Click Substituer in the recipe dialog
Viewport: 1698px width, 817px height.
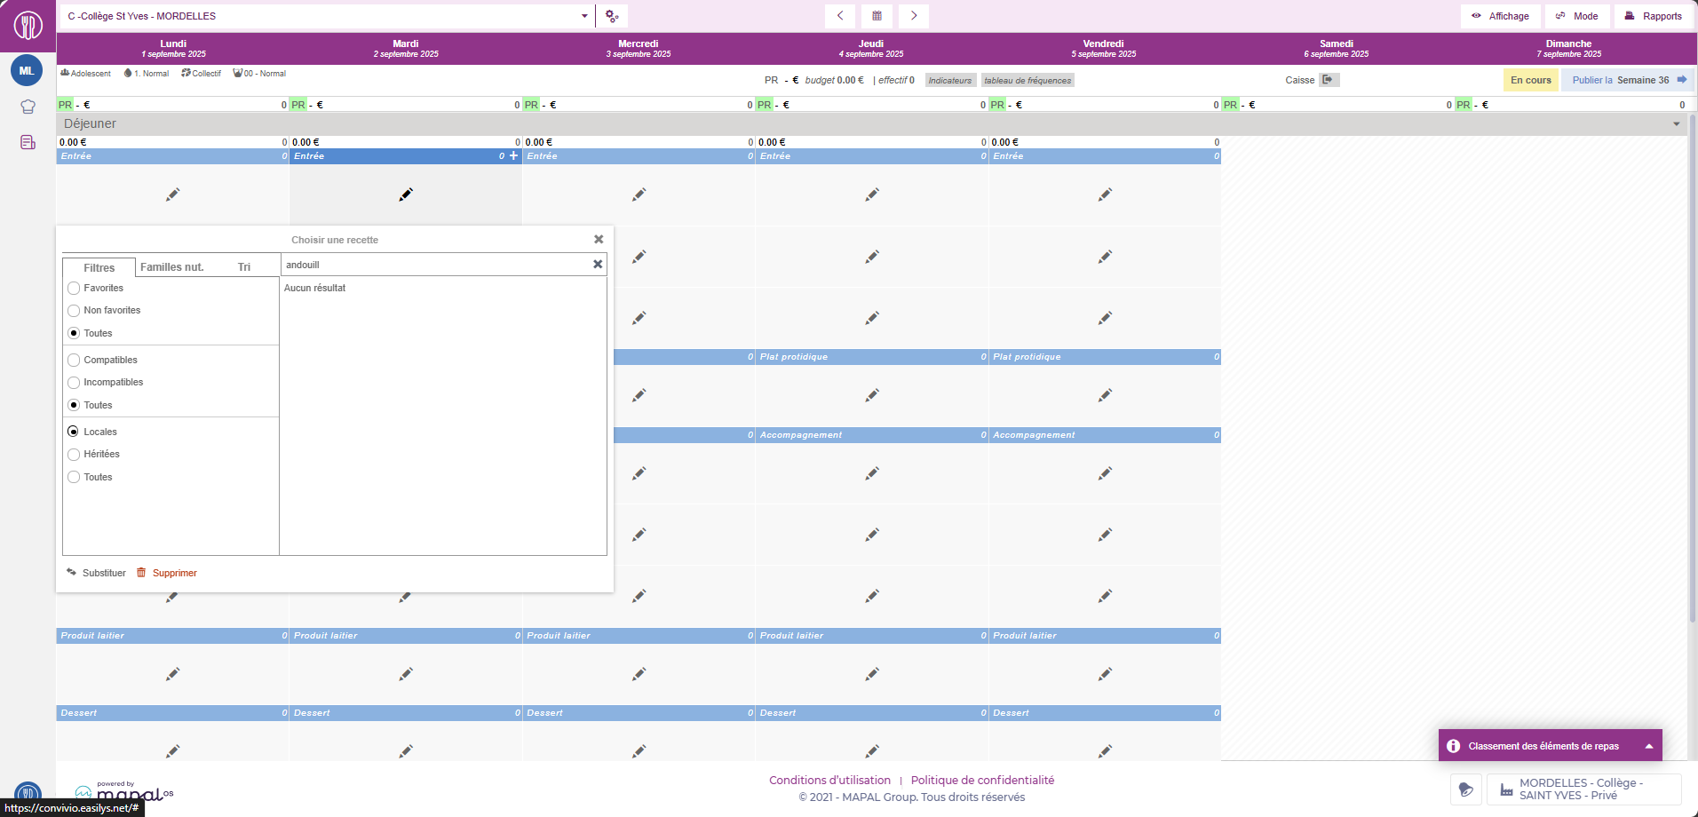click(x=96, y=573)
